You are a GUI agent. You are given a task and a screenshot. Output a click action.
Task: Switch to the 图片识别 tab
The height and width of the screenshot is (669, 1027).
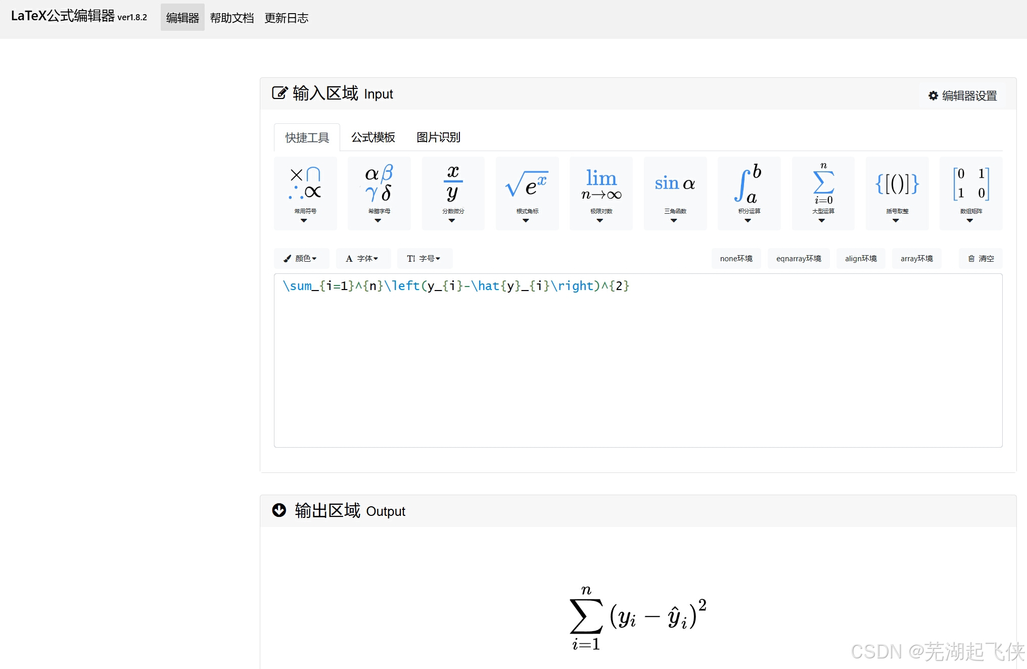point(438,137)
